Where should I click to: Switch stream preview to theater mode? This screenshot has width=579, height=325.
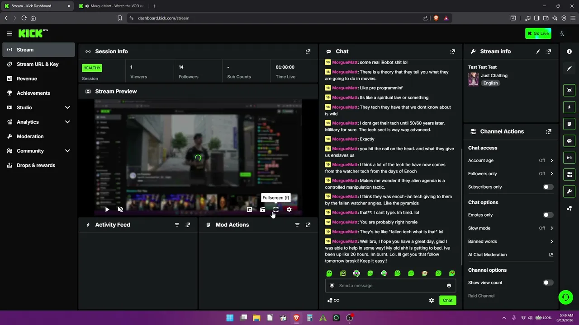click(262, 209)
